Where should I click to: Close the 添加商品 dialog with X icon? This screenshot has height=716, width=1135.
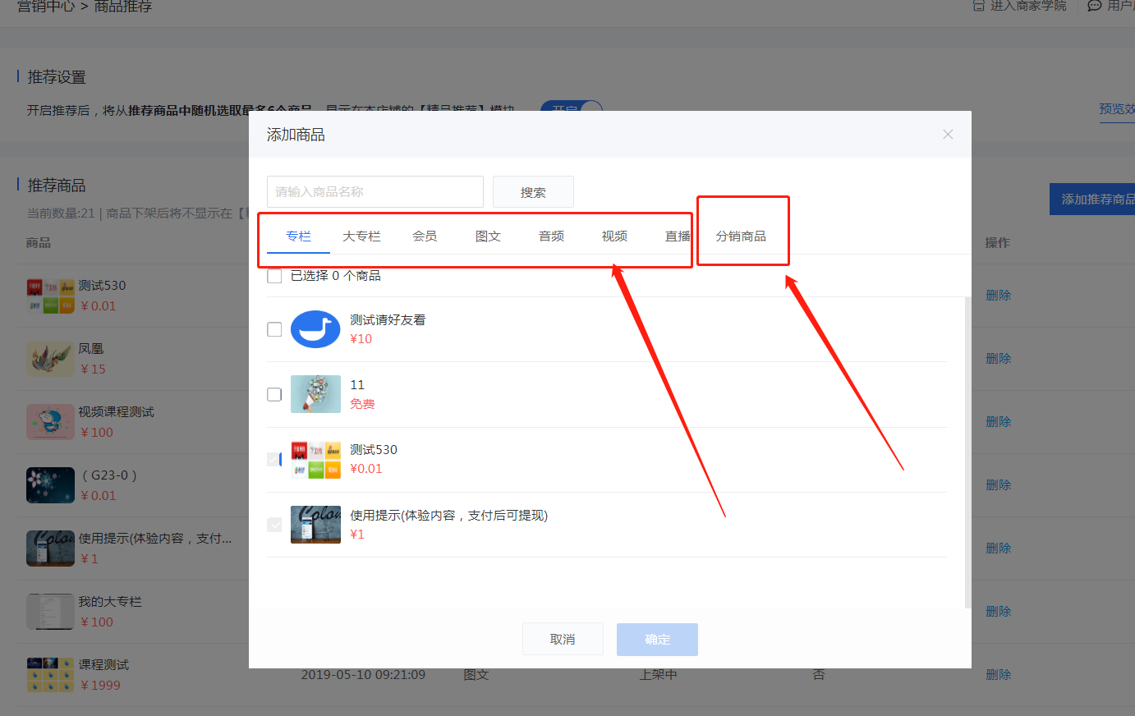(948, 135)
